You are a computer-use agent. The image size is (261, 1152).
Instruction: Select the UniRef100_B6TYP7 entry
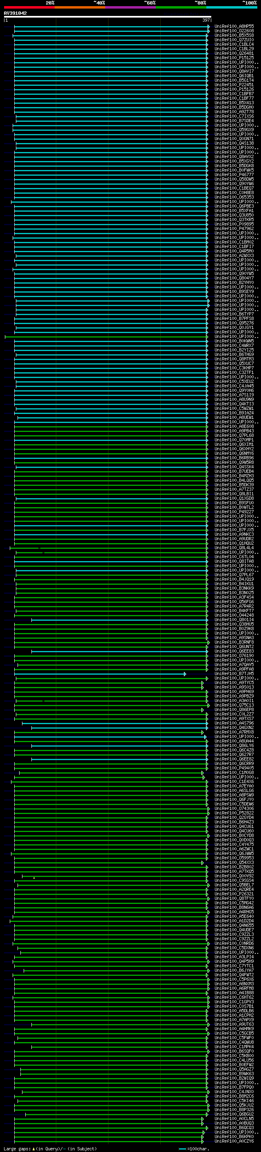pyautogui.click(x=234, y=314)
